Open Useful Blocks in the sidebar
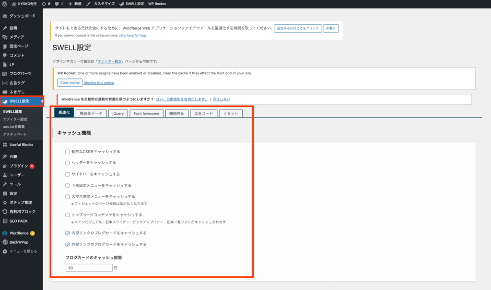This screenshot has width=491, height=290. pyautogui.click(x=21, y=145)
